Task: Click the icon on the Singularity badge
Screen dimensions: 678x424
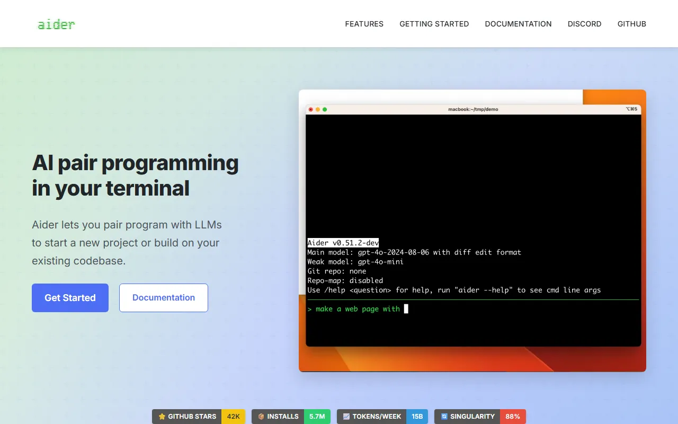Action: pyautogui.click(x=444, y=417)
